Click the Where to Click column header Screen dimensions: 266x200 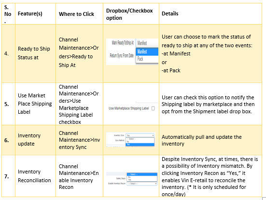pyautogui.click(x=76, y=14)
